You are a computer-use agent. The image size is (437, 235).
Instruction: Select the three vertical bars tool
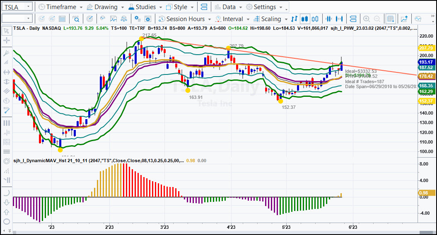click(6, 123)
